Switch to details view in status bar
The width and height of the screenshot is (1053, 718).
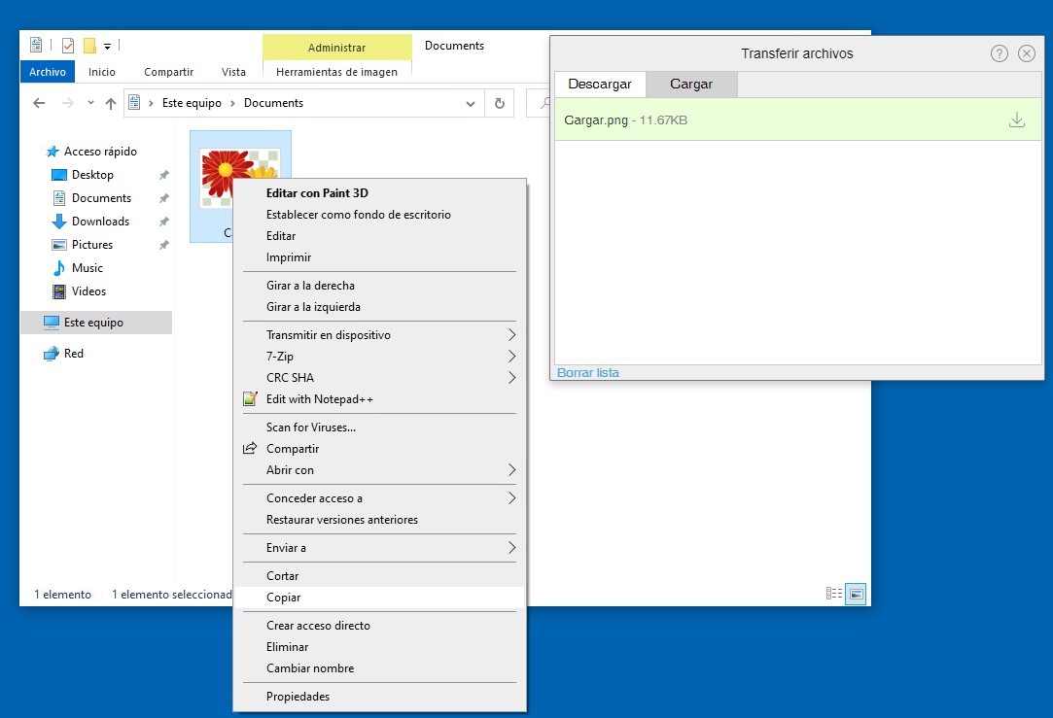[833, 594]
